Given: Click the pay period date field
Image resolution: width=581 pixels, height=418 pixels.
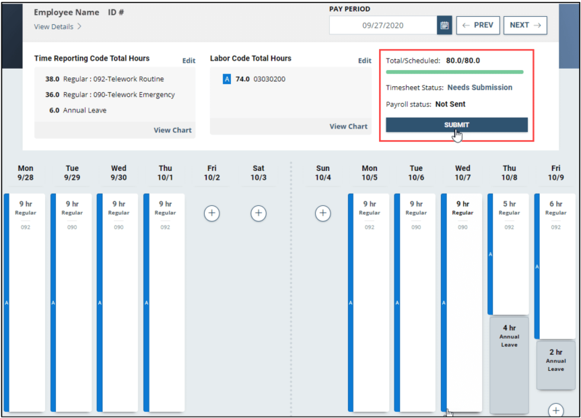Looking at the screenshot, I should click(382, 26).
